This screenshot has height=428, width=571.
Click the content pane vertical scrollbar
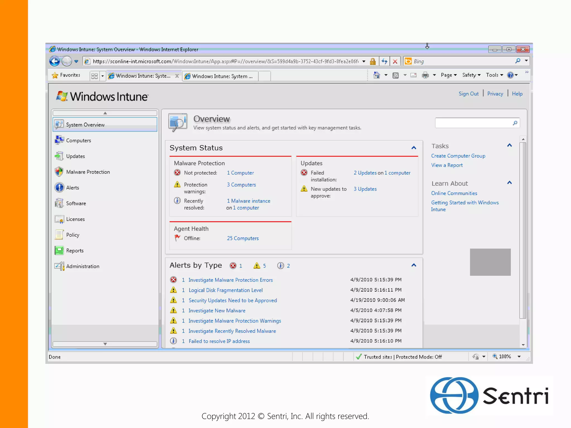coord(523,230)
